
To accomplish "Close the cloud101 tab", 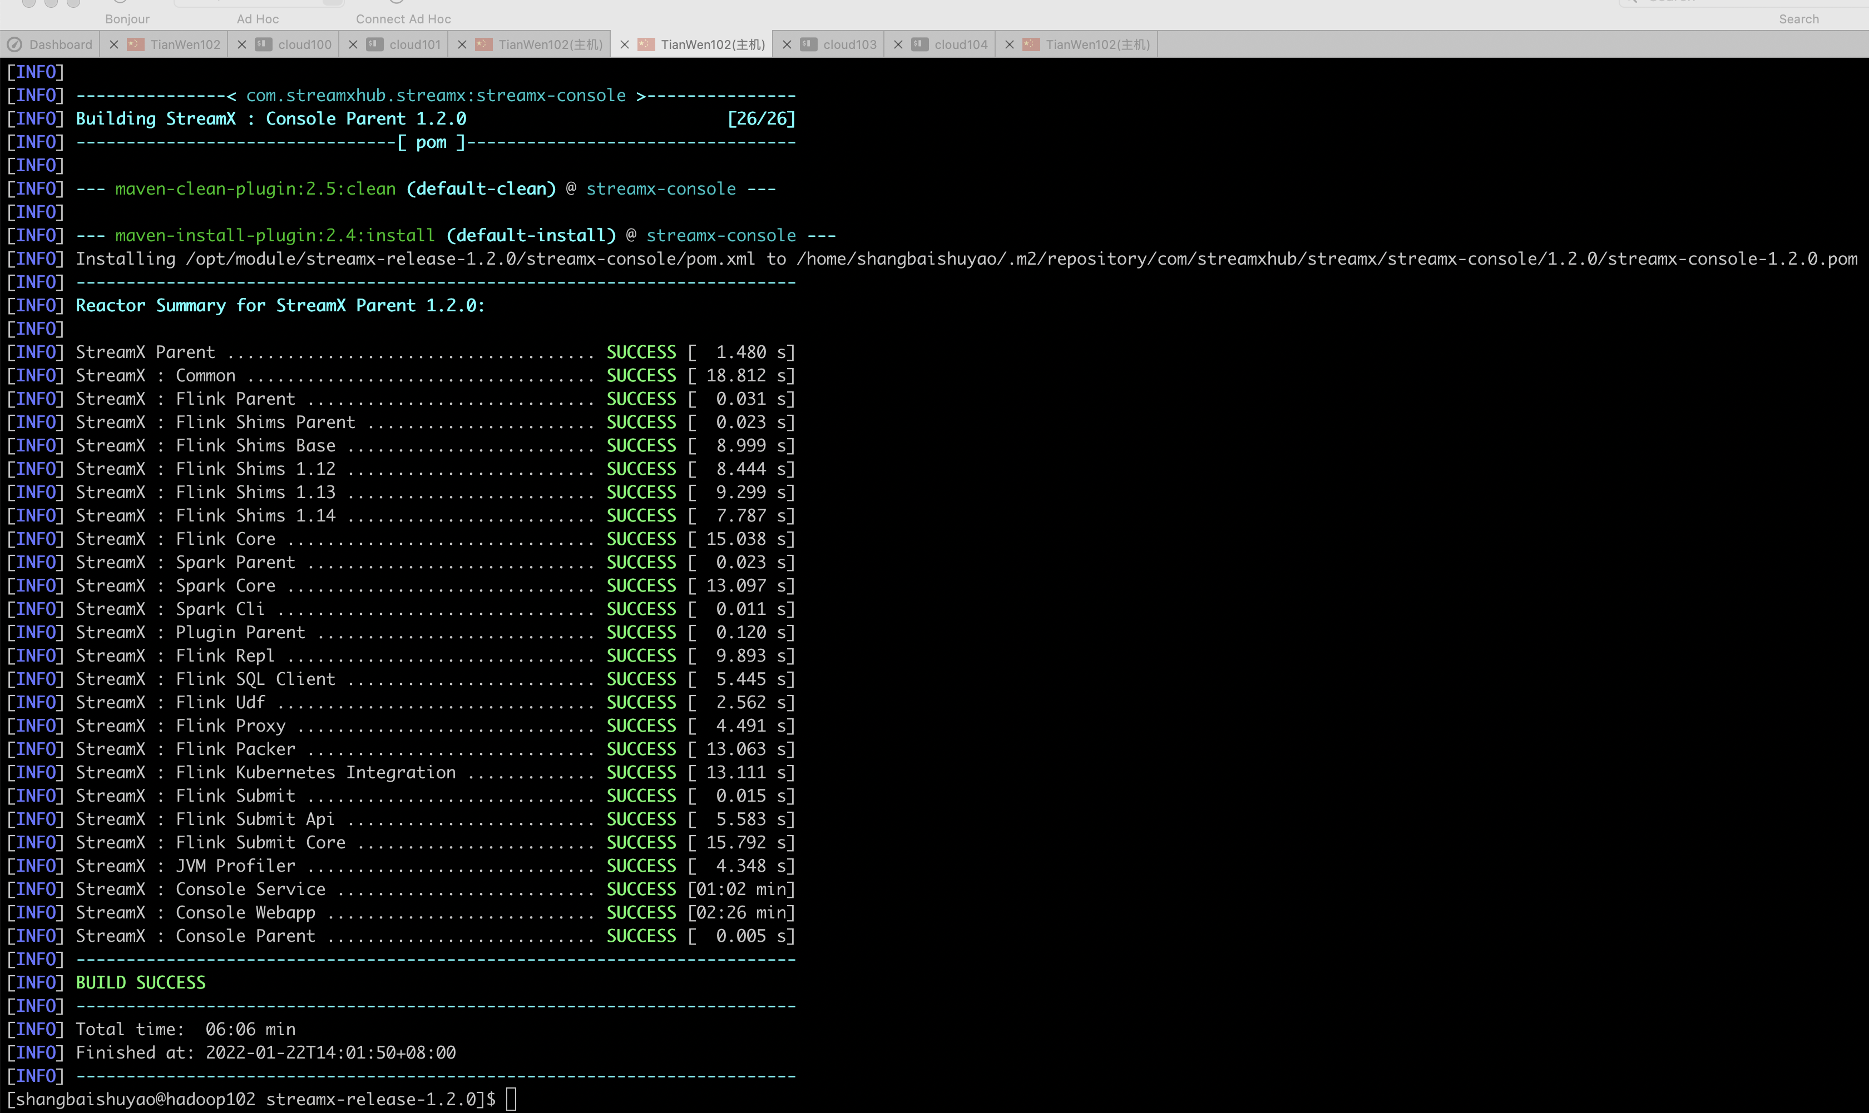I will pos(353,45).
